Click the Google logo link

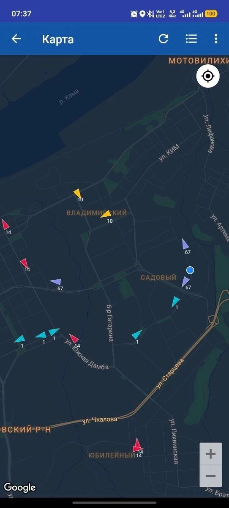coord(20,488)
